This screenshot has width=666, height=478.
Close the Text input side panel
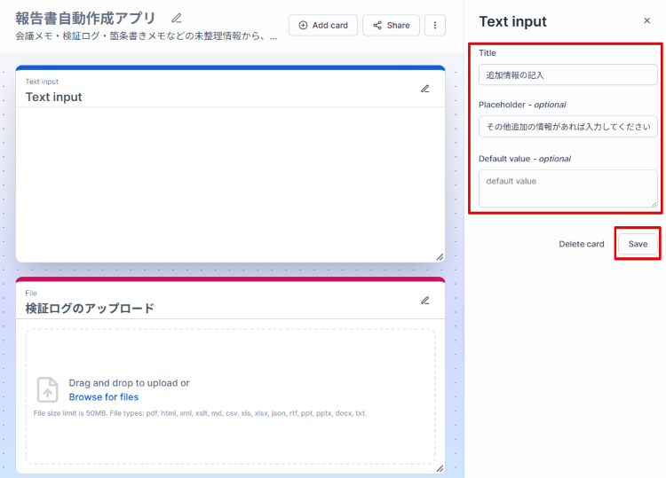click(x=646, y=21)
